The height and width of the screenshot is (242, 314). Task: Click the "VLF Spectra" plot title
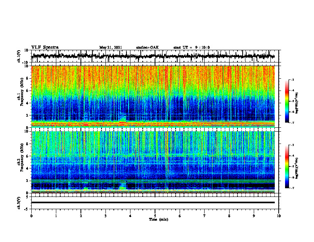point(45,47)
